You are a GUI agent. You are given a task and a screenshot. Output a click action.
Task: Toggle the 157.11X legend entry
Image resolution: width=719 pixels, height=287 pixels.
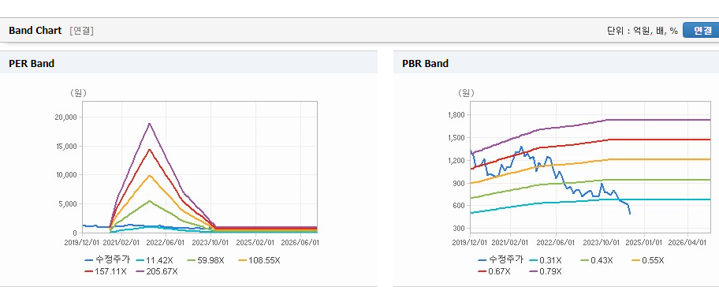106,271
